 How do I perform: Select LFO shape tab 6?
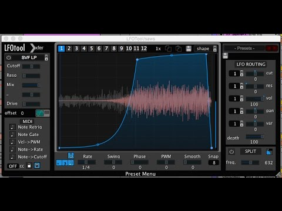99,49
